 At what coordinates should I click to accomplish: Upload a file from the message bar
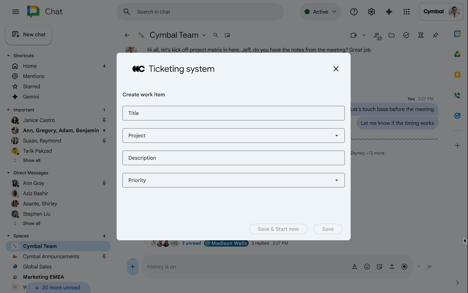pos(392,266)
